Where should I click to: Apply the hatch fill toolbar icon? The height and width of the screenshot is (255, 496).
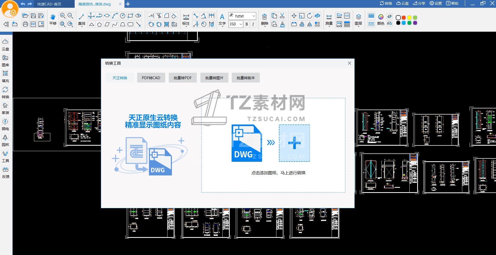167,24
